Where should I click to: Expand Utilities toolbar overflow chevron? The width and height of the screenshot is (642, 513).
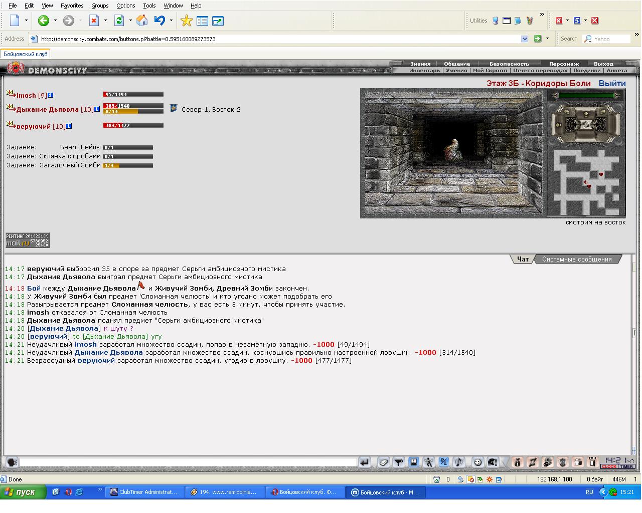(x=542, y=15)
